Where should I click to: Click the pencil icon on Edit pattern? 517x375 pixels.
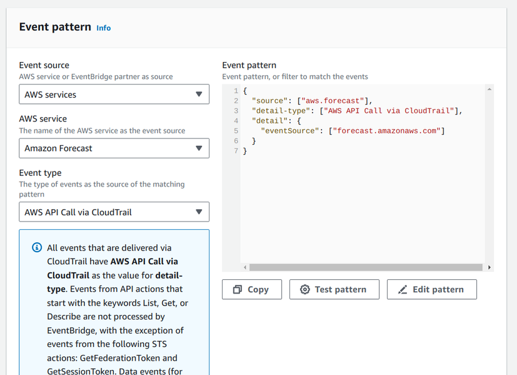coord(403,290)
